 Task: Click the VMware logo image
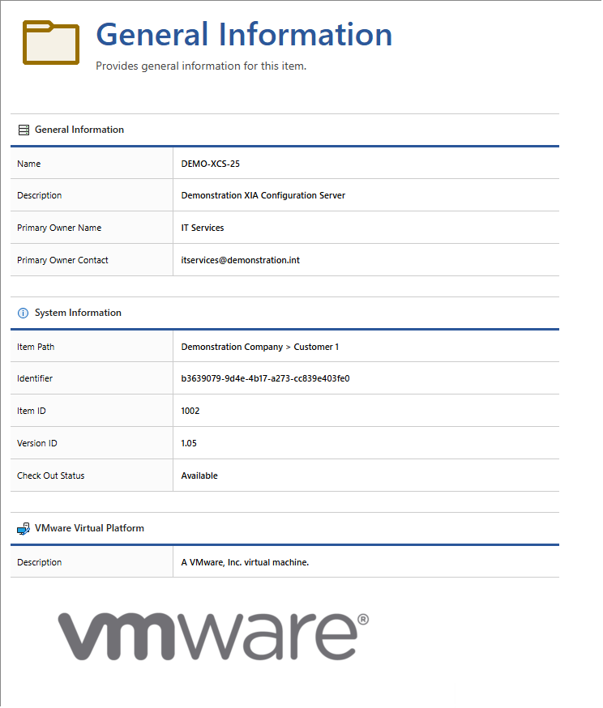pos(213,635)
